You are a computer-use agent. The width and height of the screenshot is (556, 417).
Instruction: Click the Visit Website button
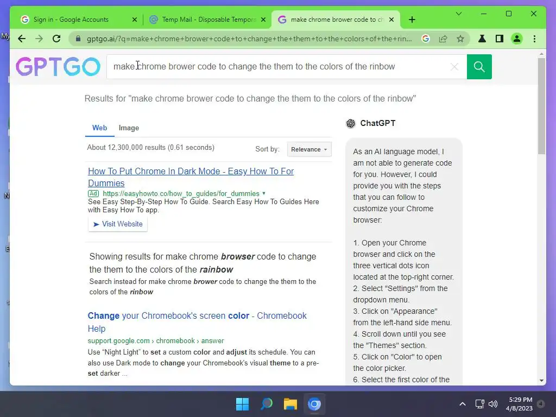point(118,224)
